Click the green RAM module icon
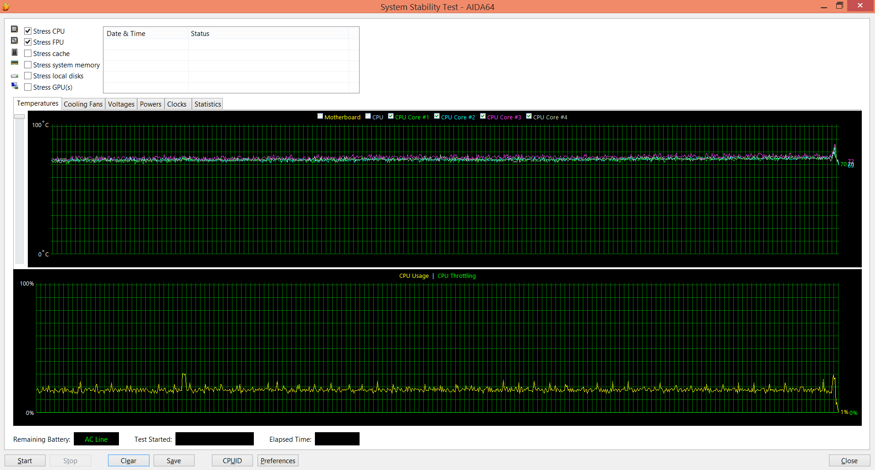 [15, 63]
